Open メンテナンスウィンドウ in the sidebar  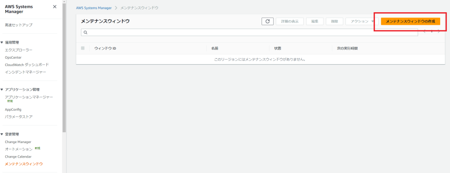24,164
